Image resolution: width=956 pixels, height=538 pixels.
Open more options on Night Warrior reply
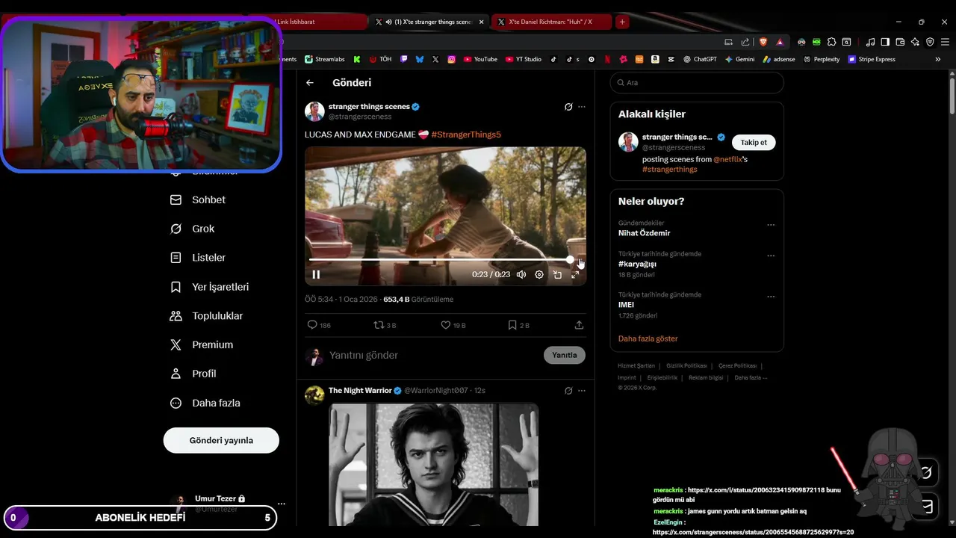pyautogui.click(x=582, y=390)
